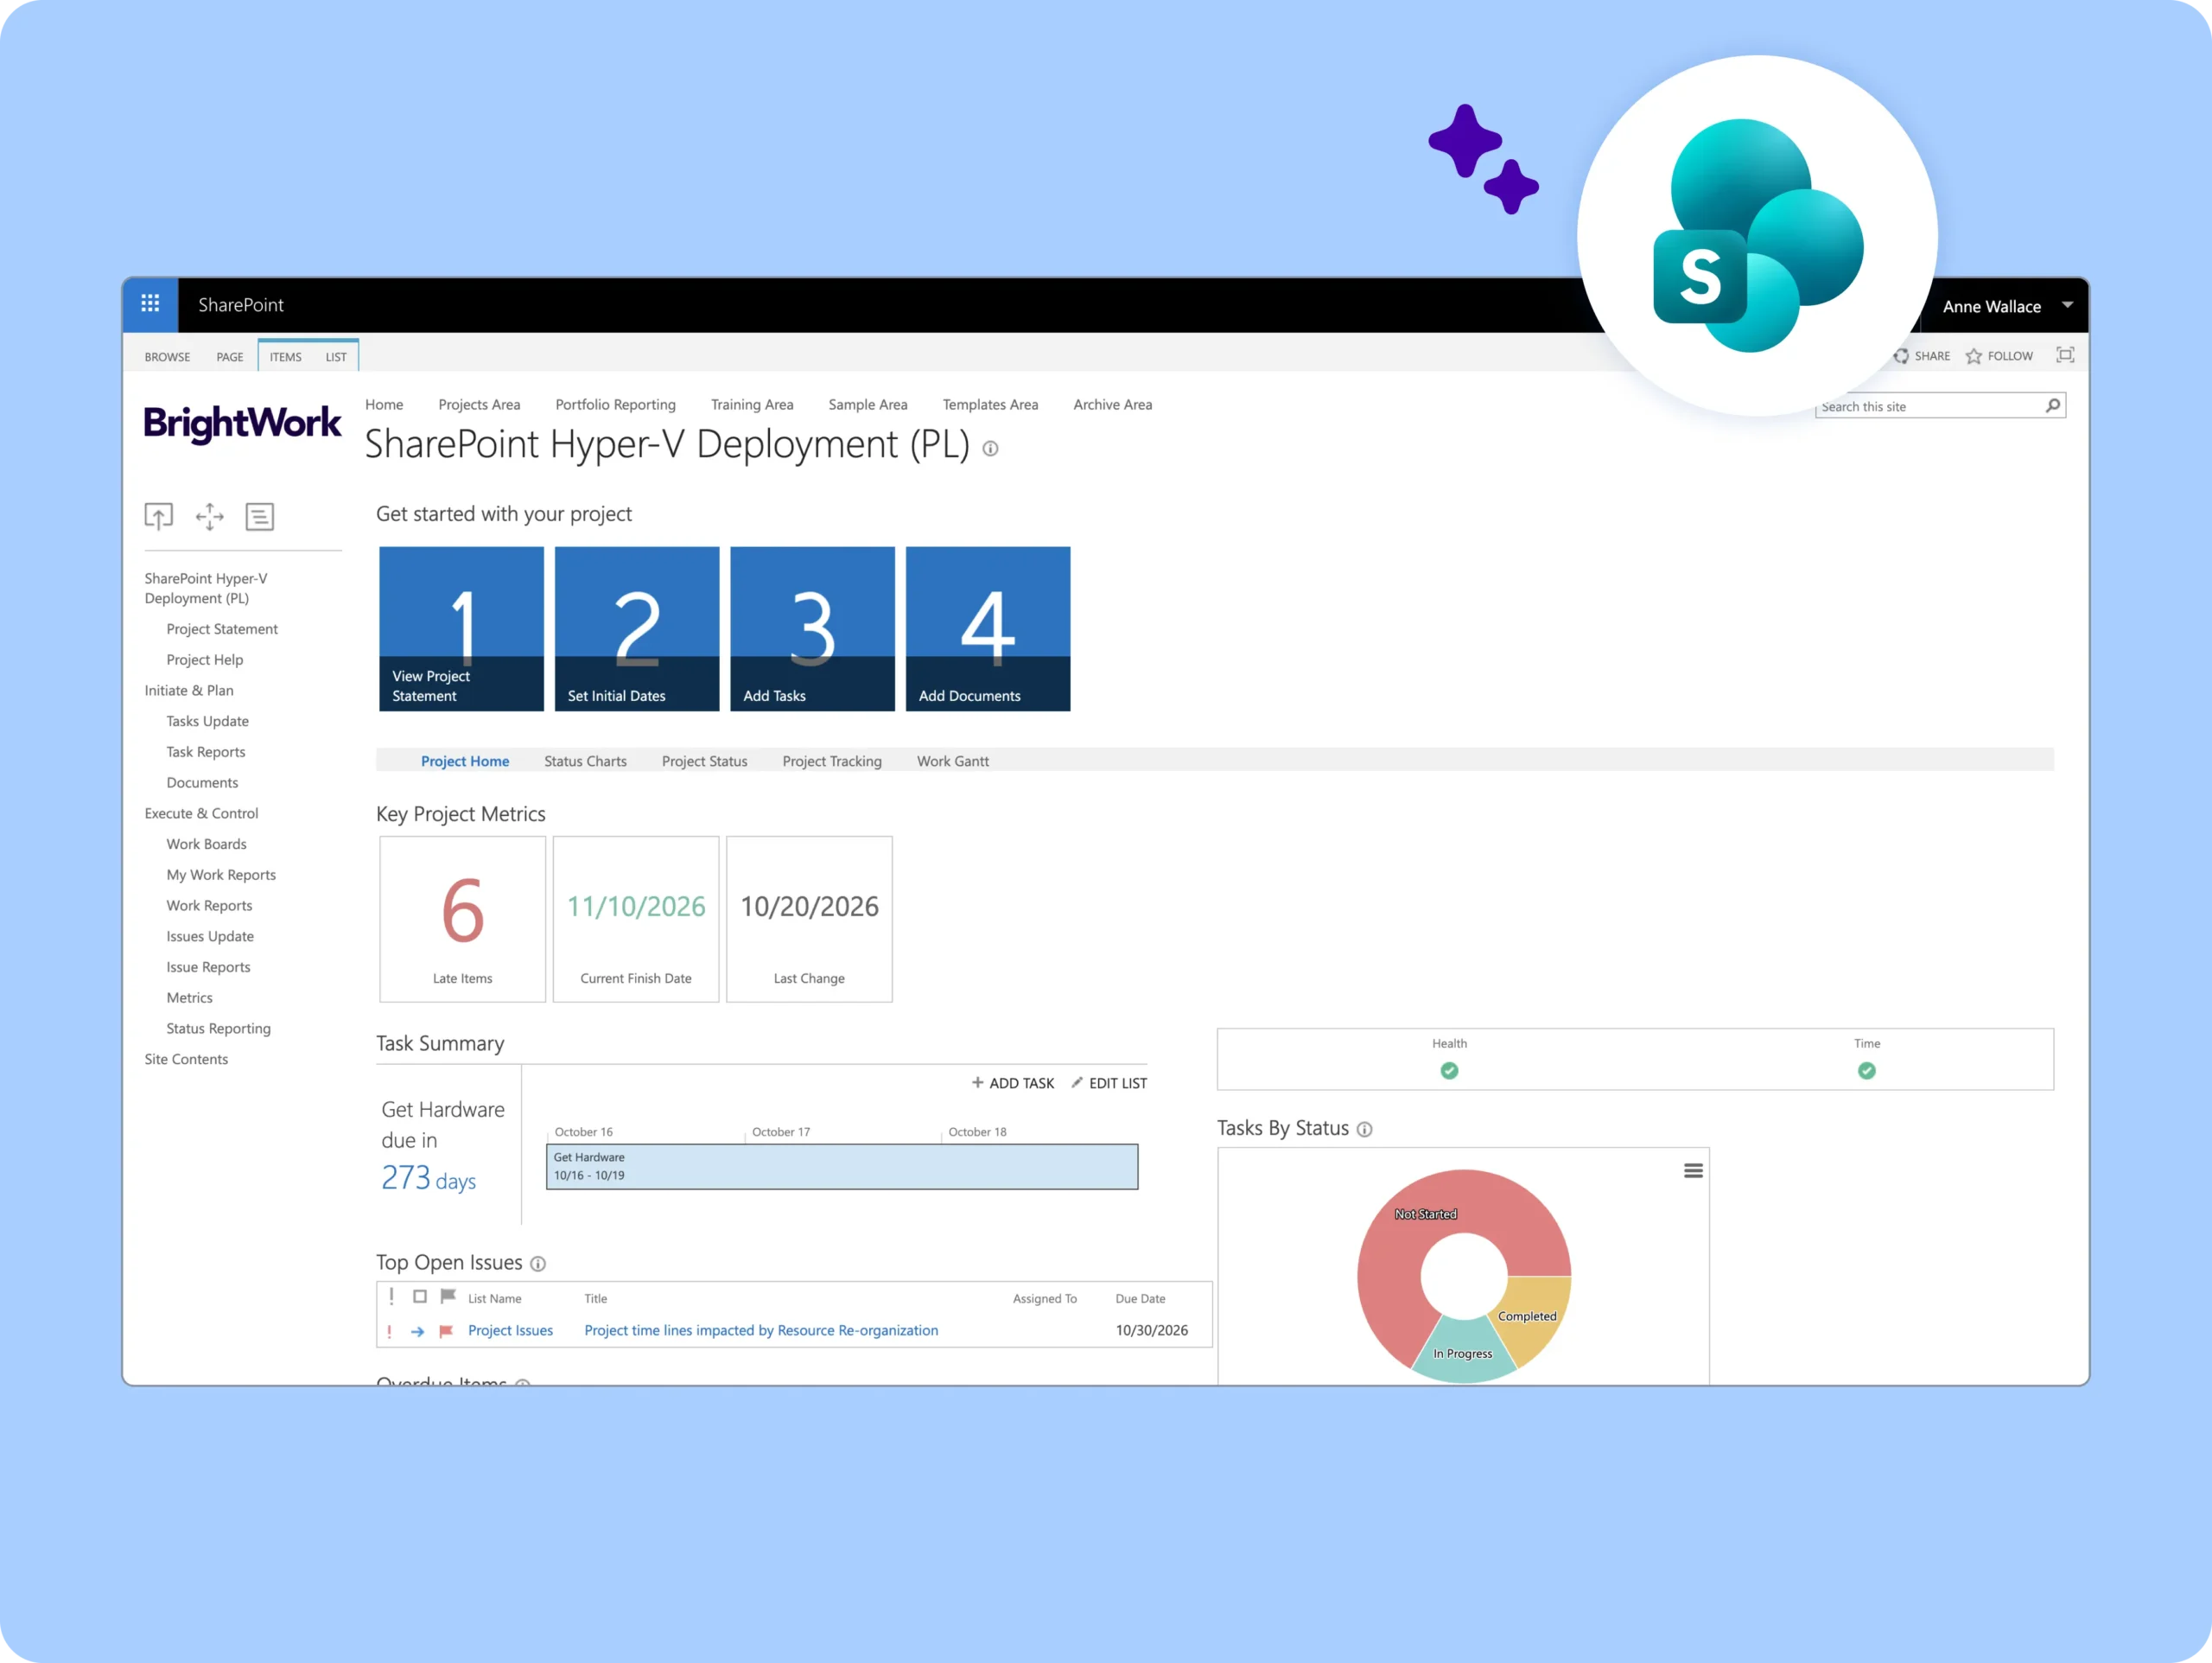2212x1663 pixels.
Task: Click the Top Open Issues info icon
Action: tap(538, 1264)
